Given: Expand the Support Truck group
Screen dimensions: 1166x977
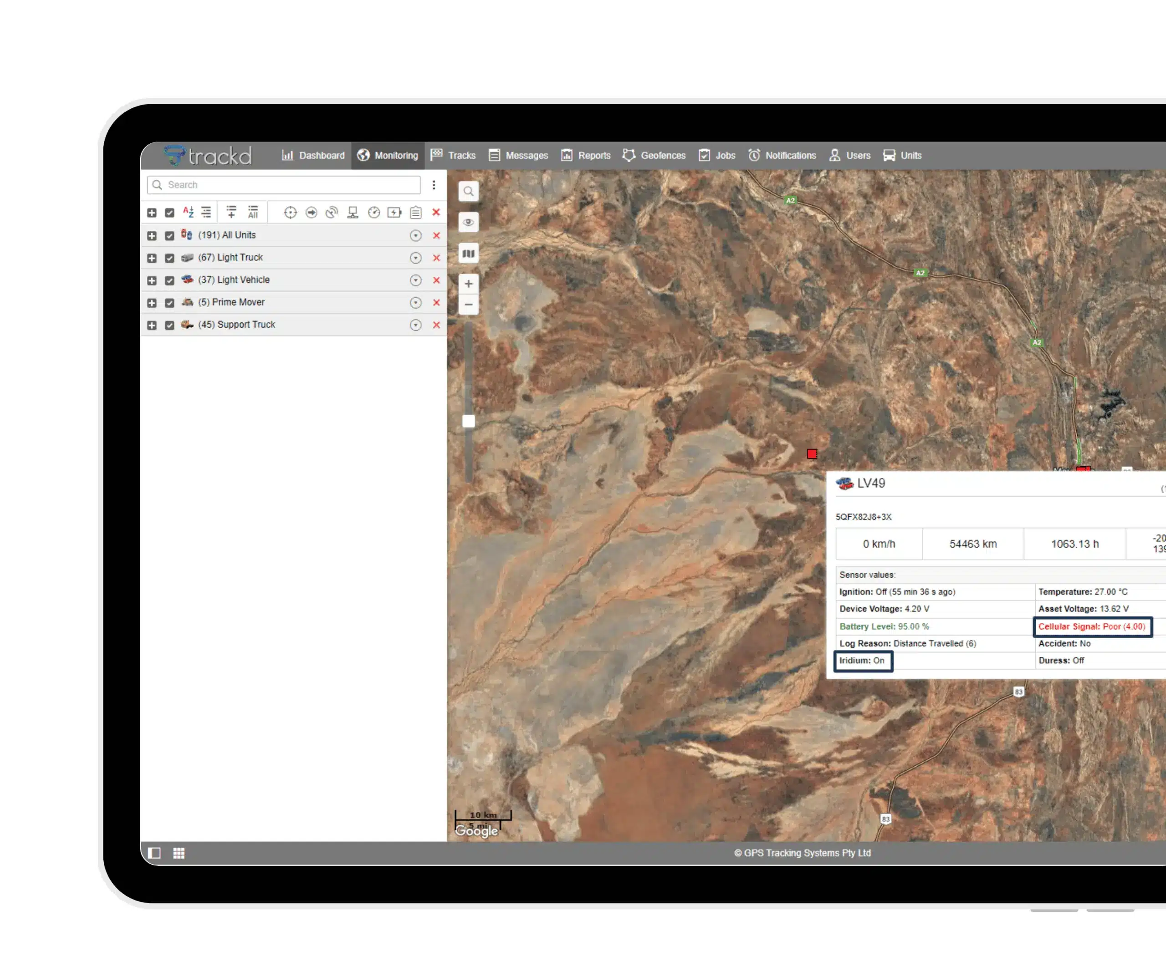Looking at the screenshot, I should tap(152, 326).
